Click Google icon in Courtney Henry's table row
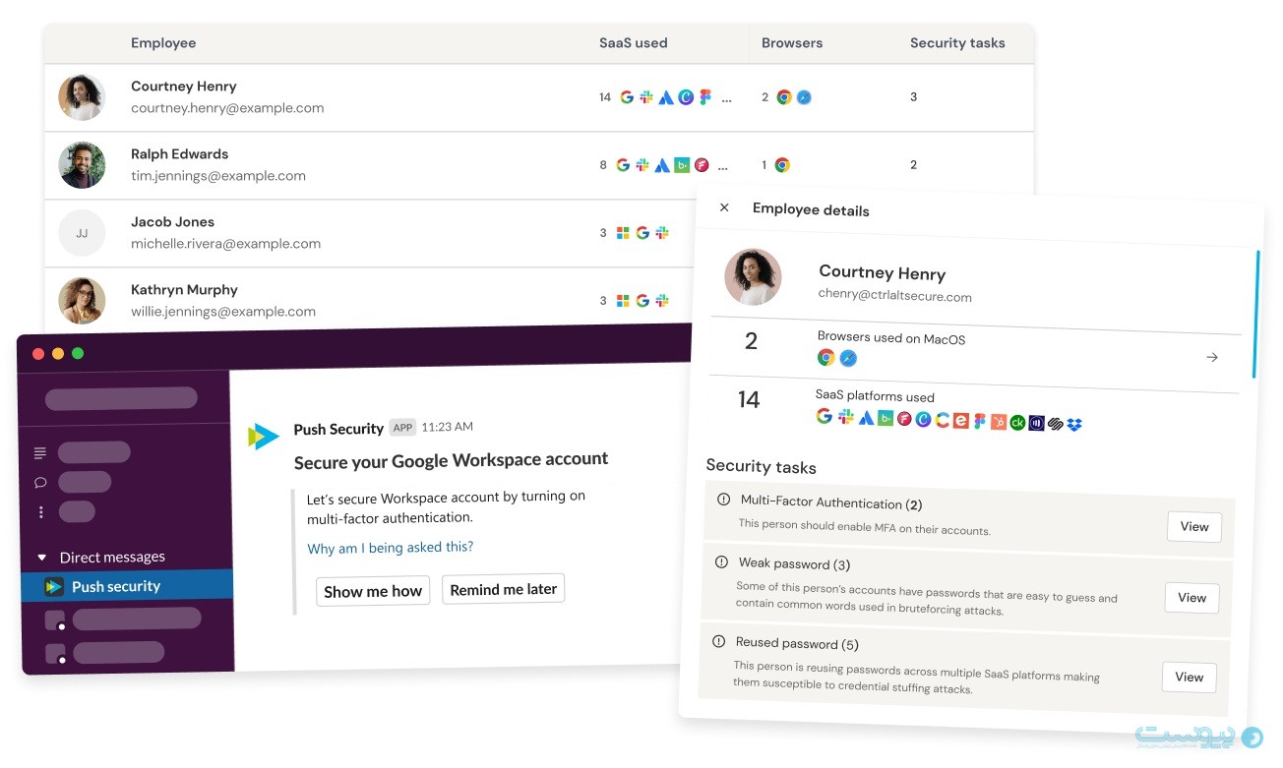The height and width of the screenshot is (768, 1283). tap(627, 97)
